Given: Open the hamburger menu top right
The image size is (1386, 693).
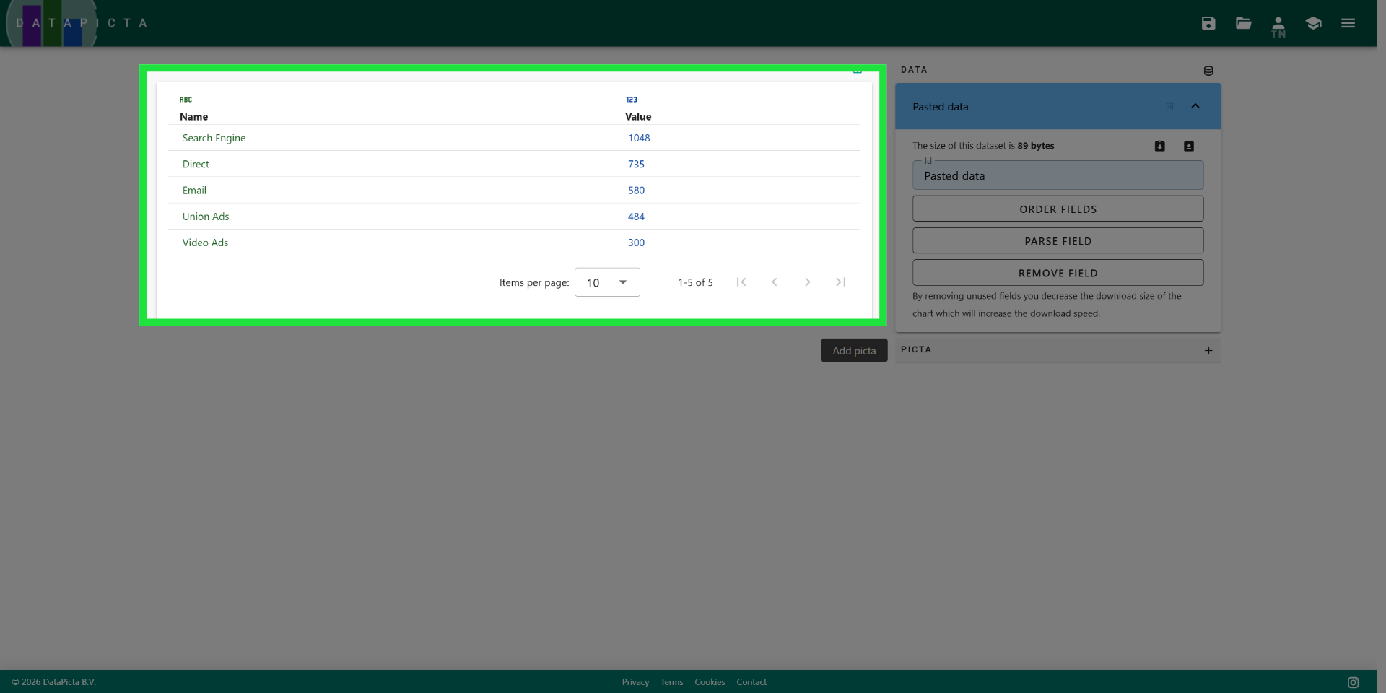Looking at the screenshot, I should (x=1348, y=23).
